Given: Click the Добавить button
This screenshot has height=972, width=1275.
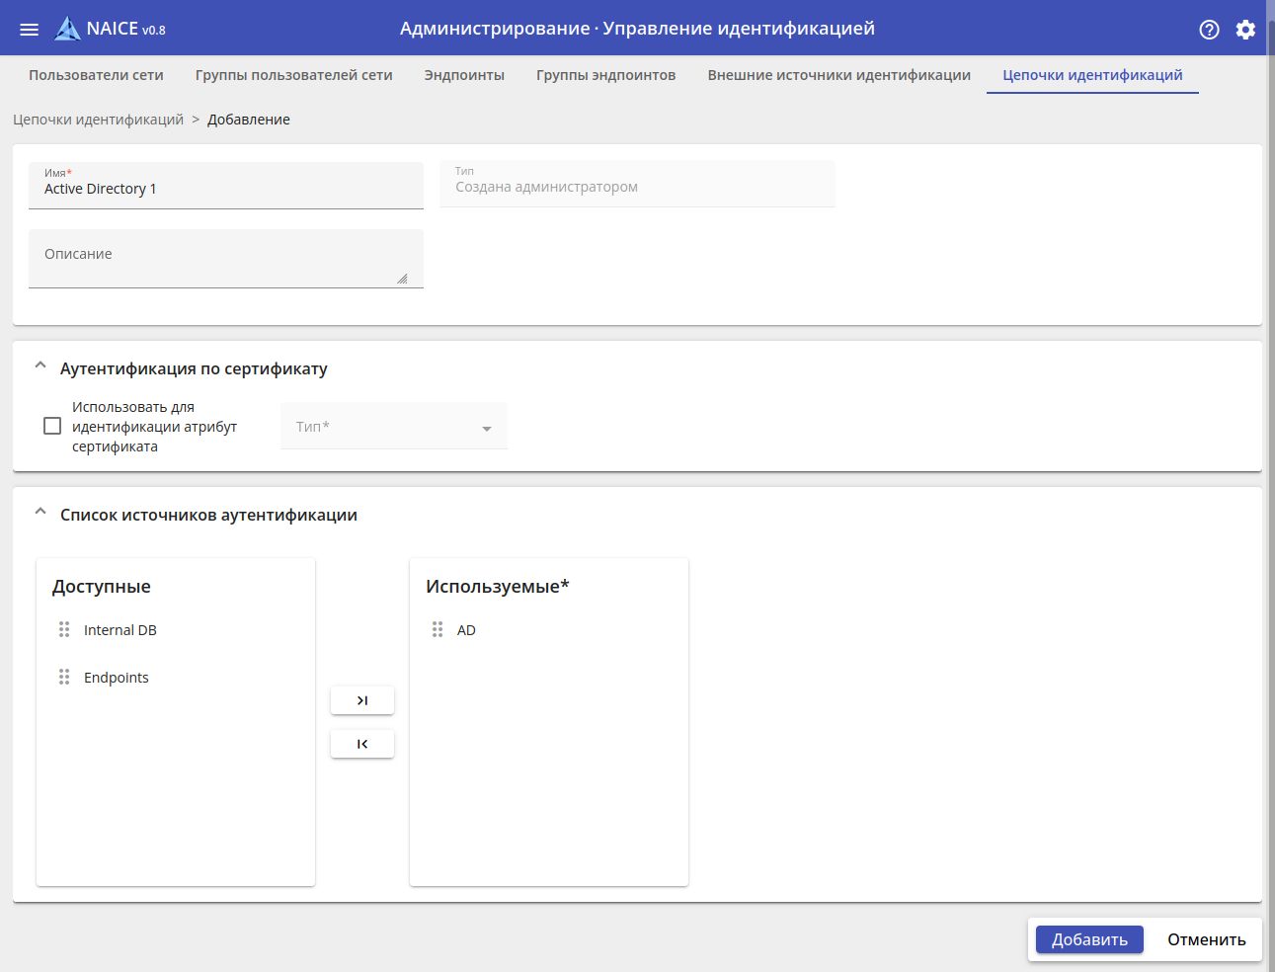Looking at the screenshot, I should pos(1088,939).
